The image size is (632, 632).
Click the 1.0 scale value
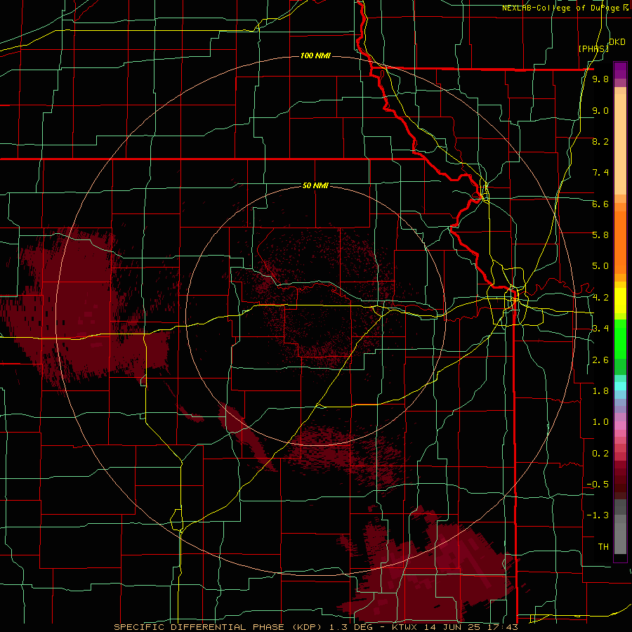pyautogui.click(x=600, y=421)
